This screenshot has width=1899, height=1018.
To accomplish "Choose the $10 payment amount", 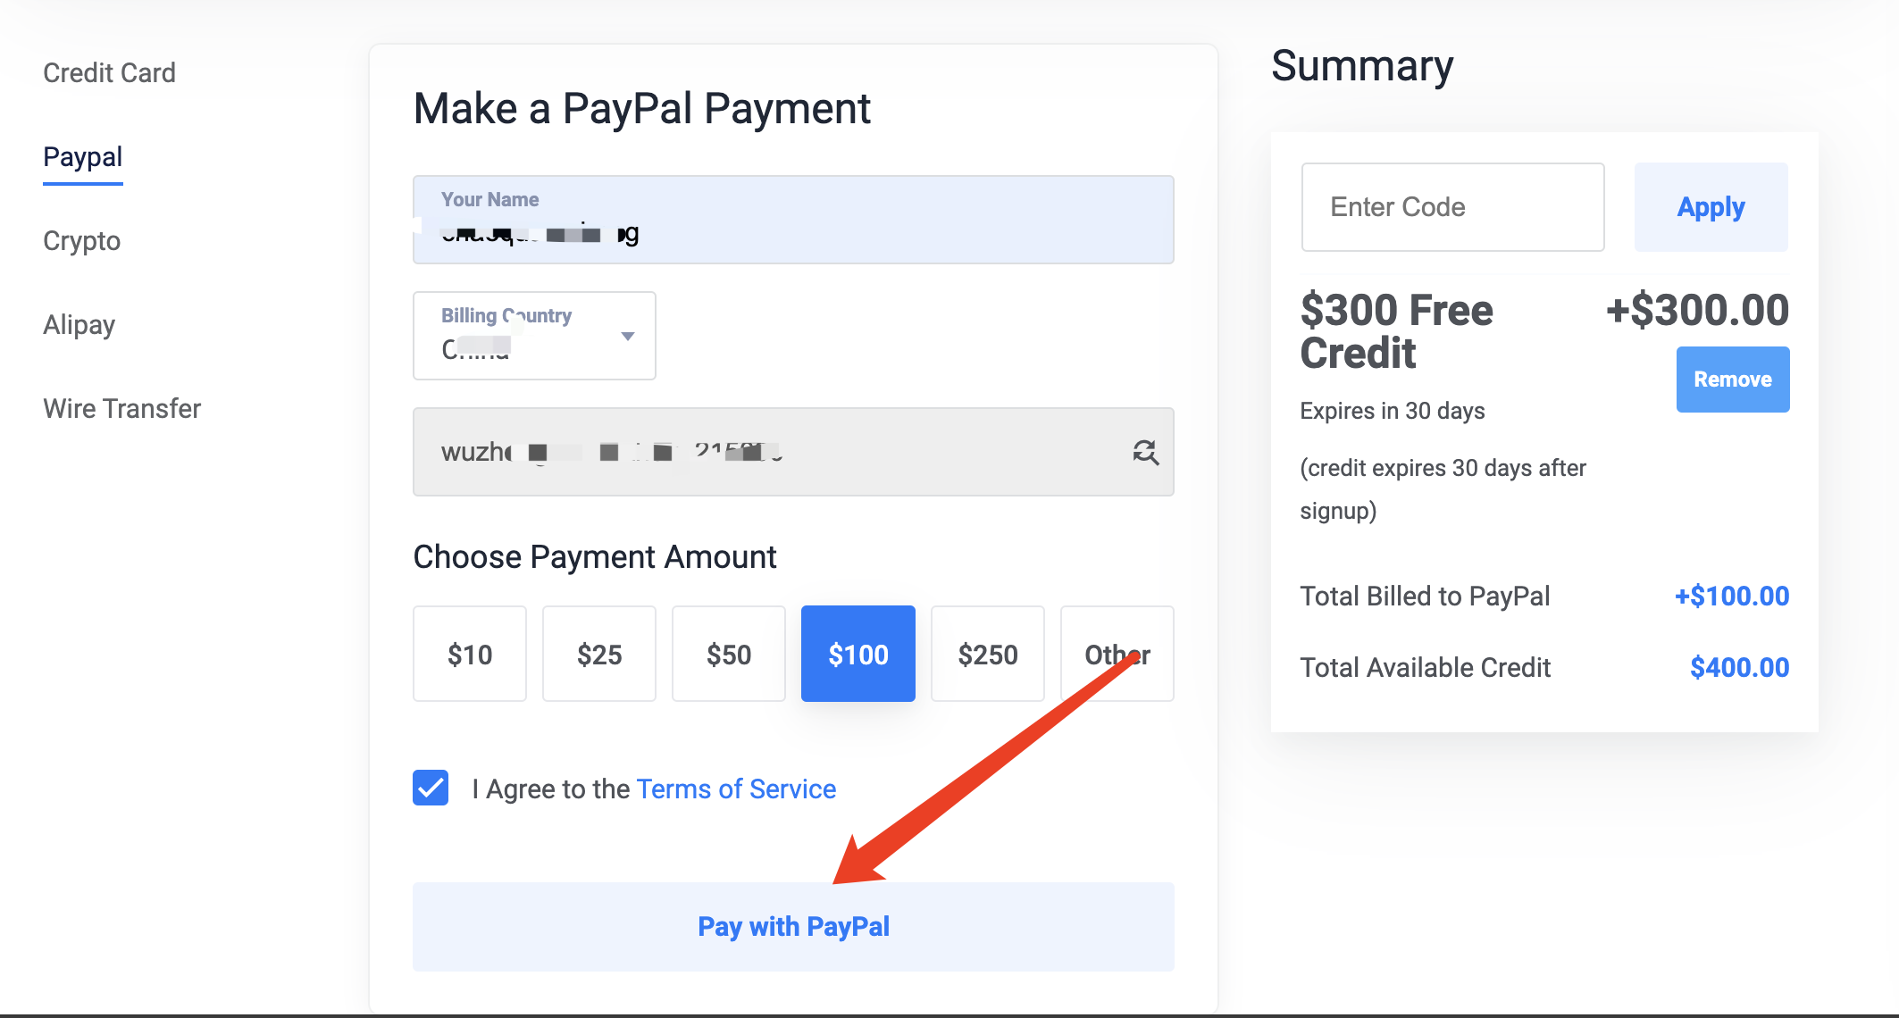I will (x=470, y=654).
